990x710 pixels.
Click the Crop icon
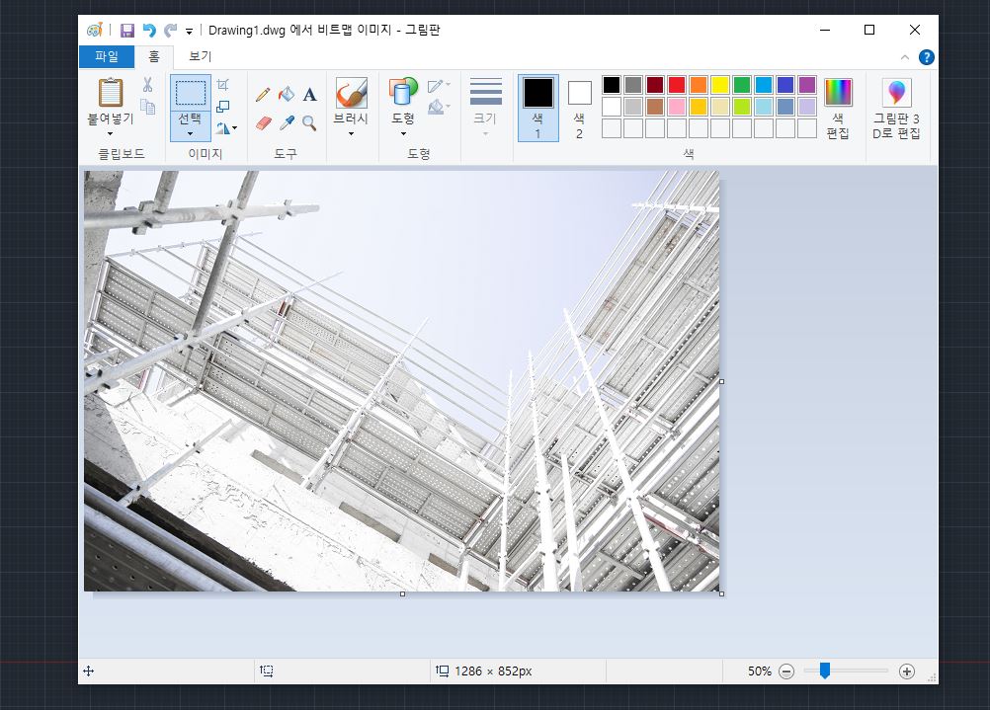(223, 85)
